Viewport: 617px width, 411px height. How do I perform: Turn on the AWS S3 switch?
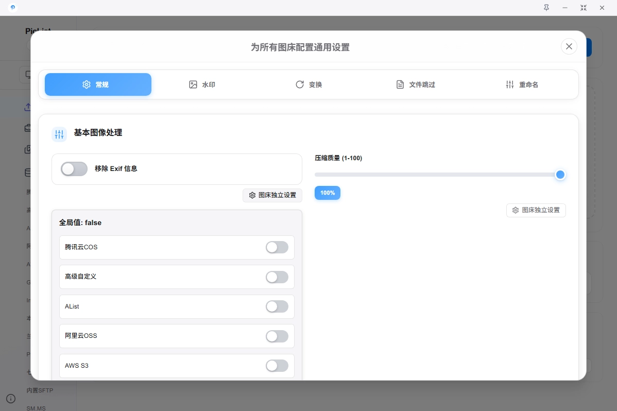277,366
